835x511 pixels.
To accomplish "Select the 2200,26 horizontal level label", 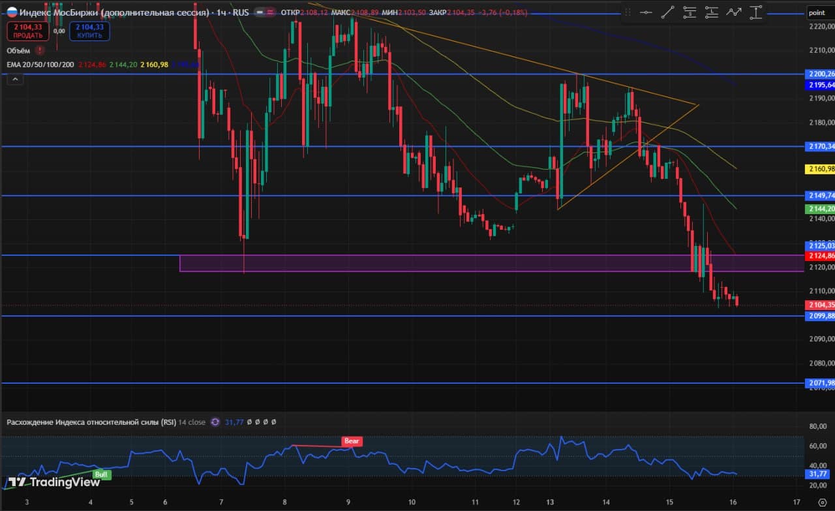I will point(821,74).
